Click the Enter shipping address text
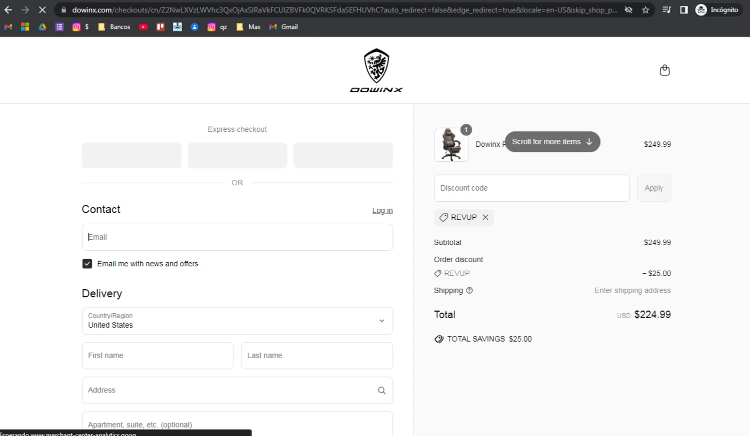 click(632, 290)
